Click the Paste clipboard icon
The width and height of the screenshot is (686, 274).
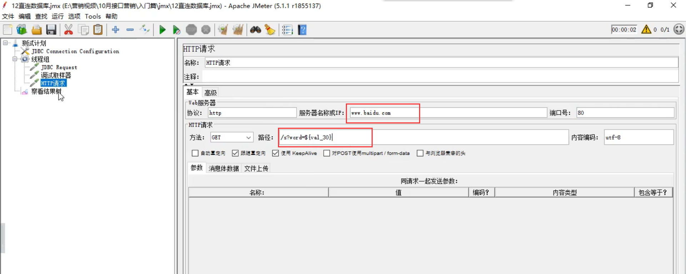98,30
